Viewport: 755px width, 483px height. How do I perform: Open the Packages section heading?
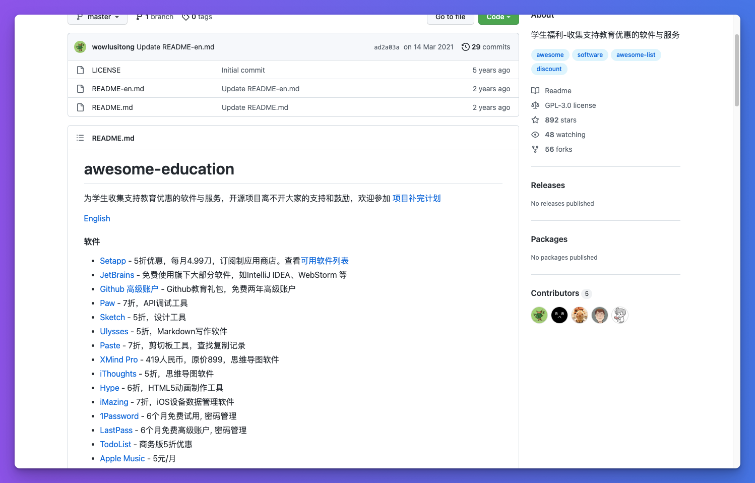pyautogui.click(x=549, y=239)
